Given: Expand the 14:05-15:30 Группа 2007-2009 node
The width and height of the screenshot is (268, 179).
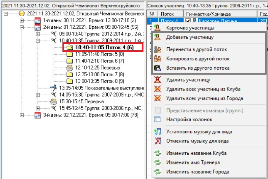Looking at the screenshot, I should 38,95.
